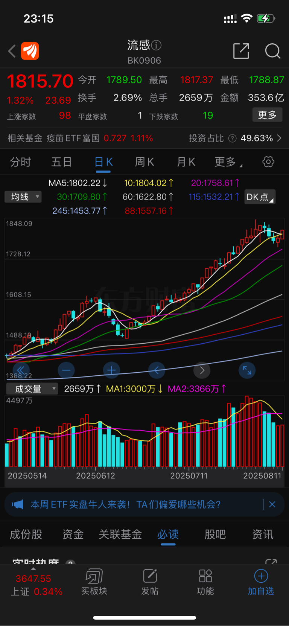Select the 月K chart tab
The image size is (289, 626).
[x=186, y=162]
